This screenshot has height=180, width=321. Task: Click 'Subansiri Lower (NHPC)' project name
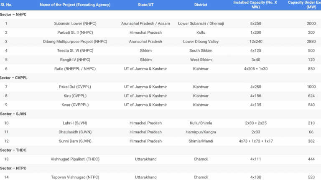75,23
